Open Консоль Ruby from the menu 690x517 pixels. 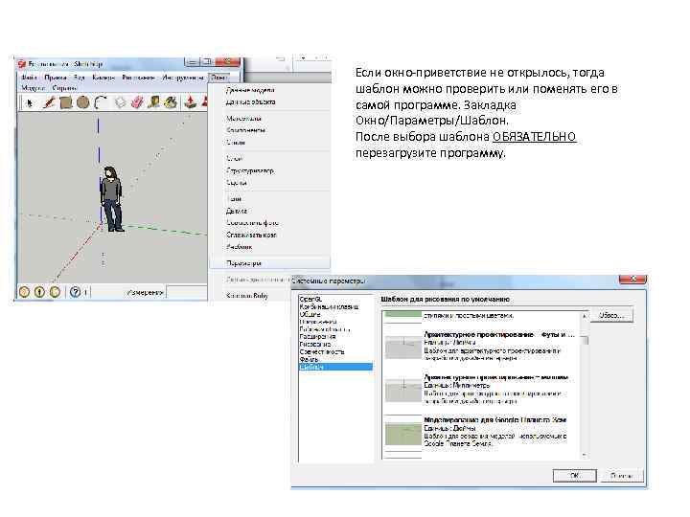tap(247, 296)
